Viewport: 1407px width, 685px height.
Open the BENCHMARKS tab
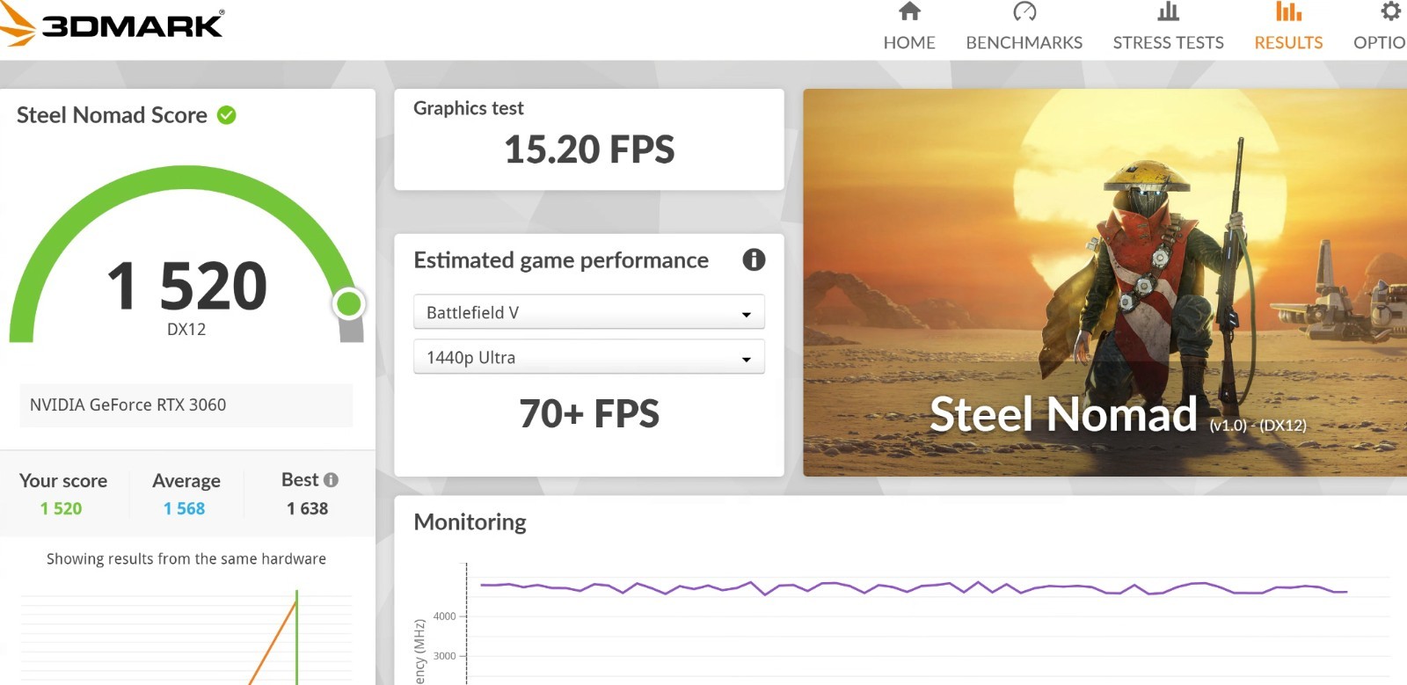(x=1024, y=42)
